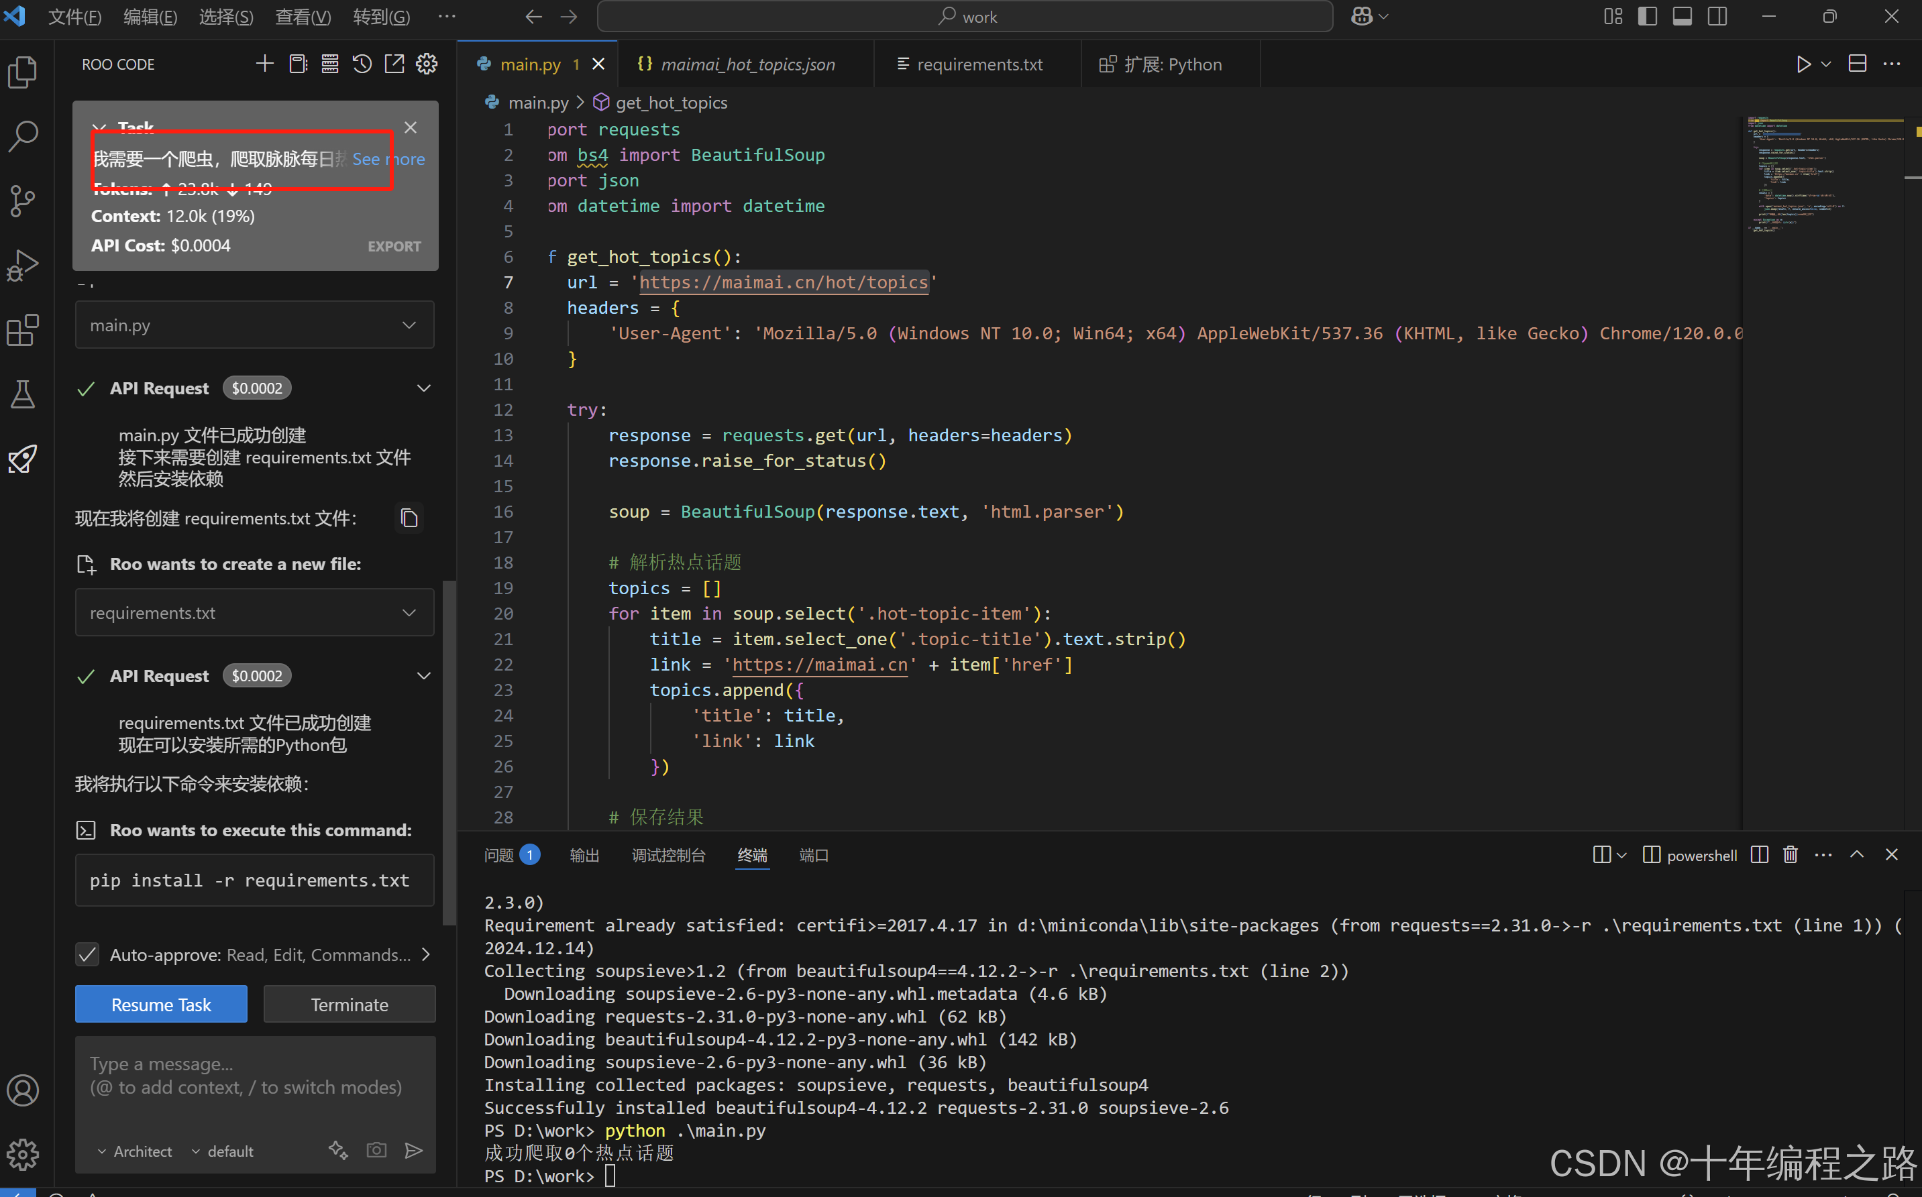Open the Extensions view icon

pyautogui.click(x=22, y=330)
